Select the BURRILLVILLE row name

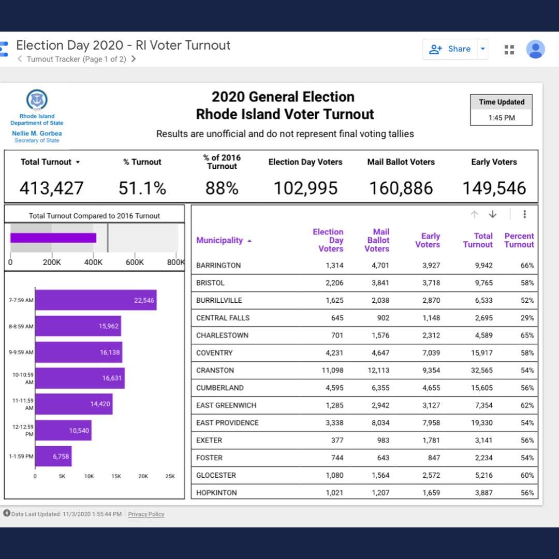coord(219,301)
